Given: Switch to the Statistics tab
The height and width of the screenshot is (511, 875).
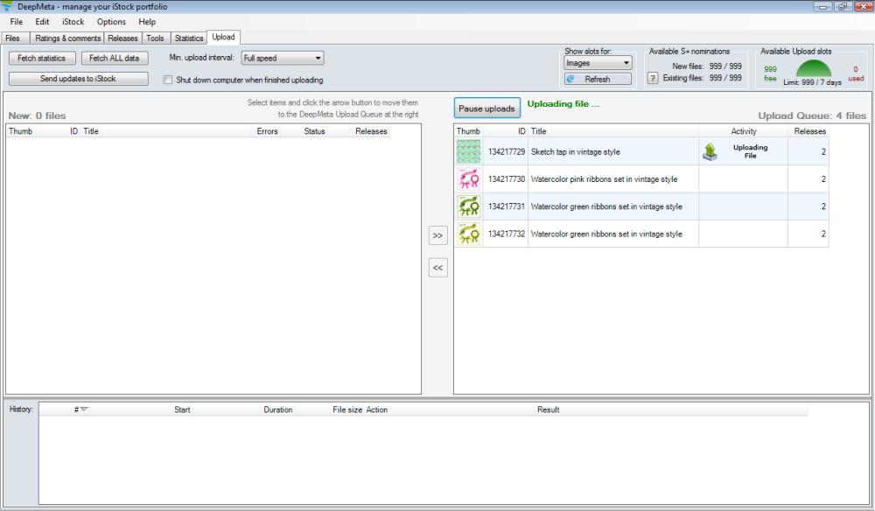Looking at the screenshot, I should tap(189, 38).
